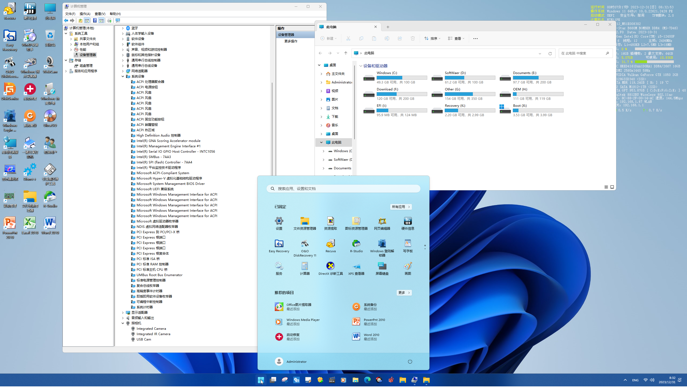Open 服务 pinned app in Start
687x388 pixels.
(279, 268)
